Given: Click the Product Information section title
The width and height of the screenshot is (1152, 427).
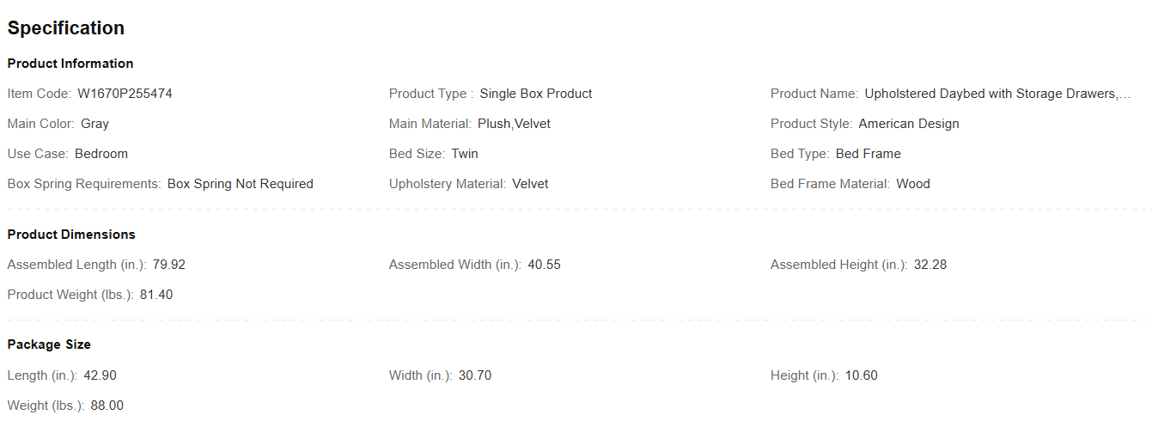Looking at the screenshot, I should [70, 64].
